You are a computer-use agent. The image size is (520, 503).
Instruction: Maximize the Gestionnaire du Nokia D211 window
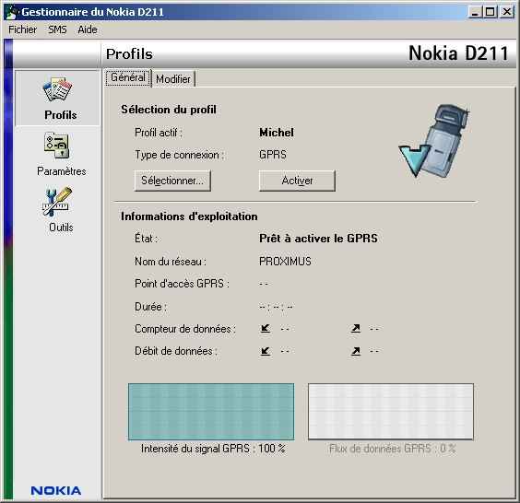(490, 12)
